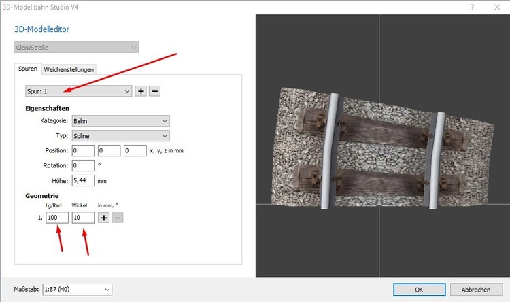Screen dimensions: 510x302
Task: Click the track model in 3D preview
Action: coord(382,149)
